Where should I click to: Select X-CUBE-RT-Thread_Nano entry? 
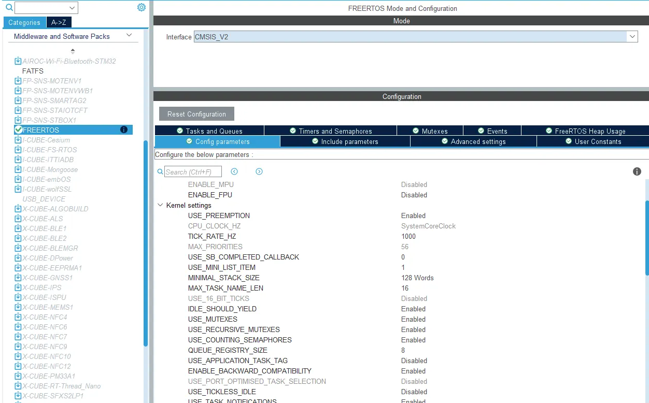tap(62, 386)
